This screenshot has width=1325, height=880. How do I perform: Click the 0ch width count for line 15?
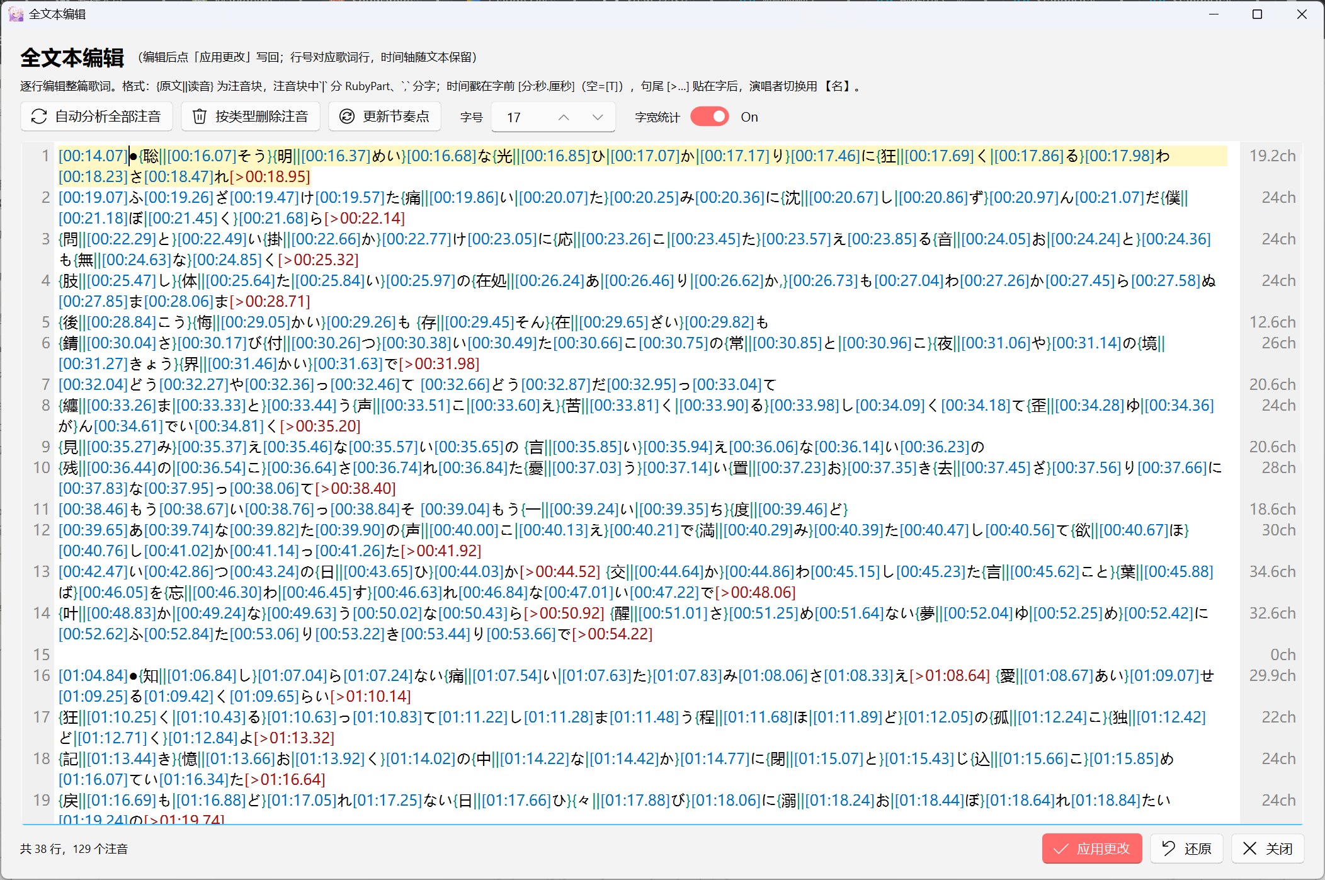pyautogui.click(x=1283, y=654)
